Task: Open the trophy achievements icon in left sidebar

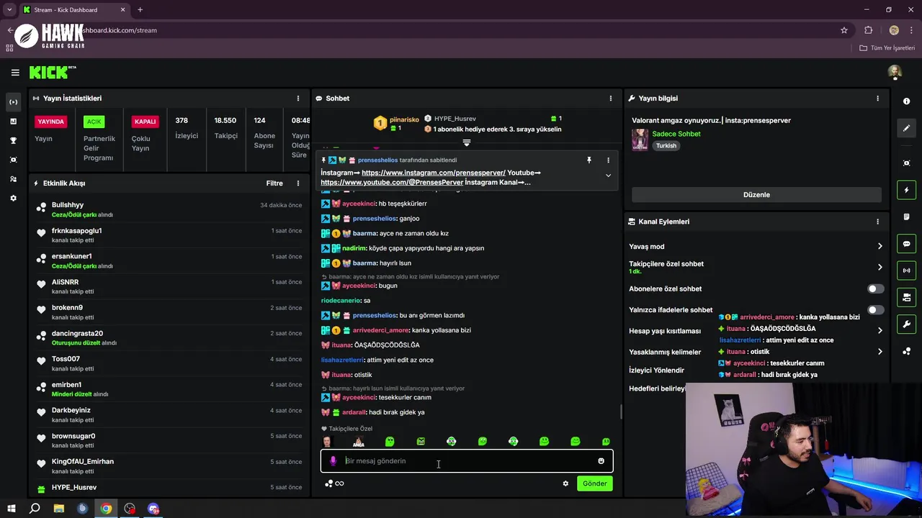Action: (13, 140)
